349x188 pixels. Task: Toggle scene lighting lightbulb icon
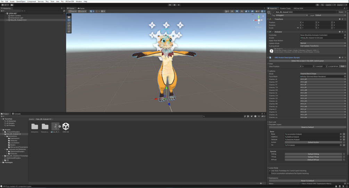(237, 11)
